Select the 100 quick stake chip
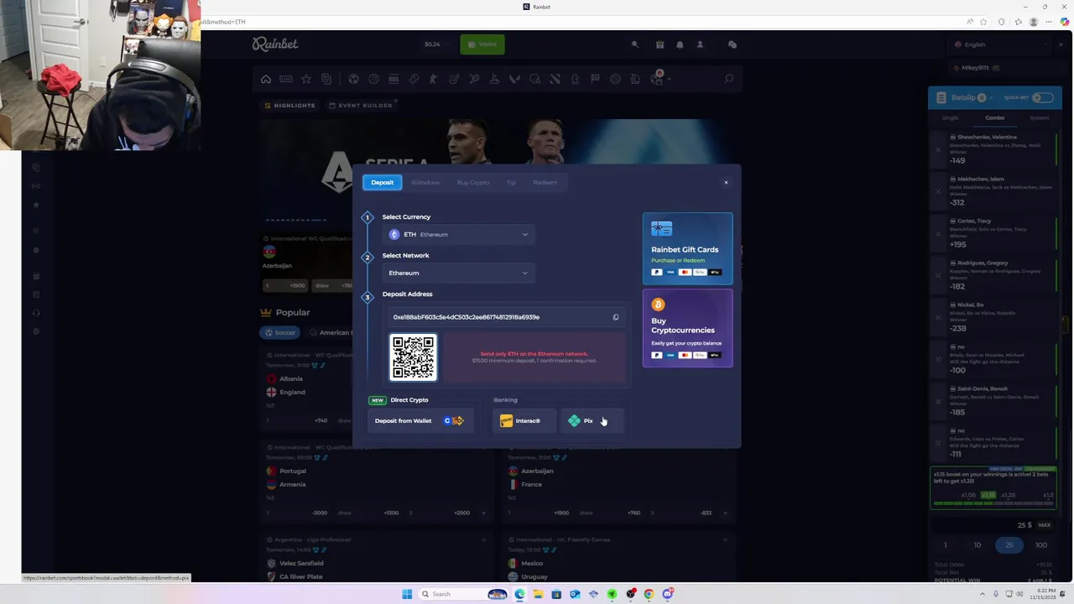This screenshot has height=604, width=1074. pos(1040,545)
